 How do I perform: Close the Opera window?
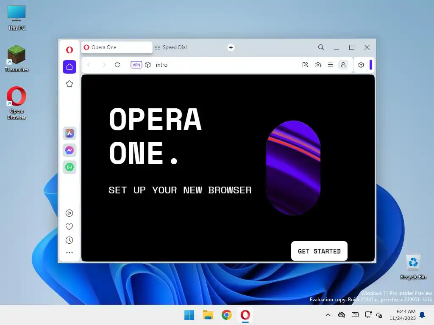pos(367,47)
